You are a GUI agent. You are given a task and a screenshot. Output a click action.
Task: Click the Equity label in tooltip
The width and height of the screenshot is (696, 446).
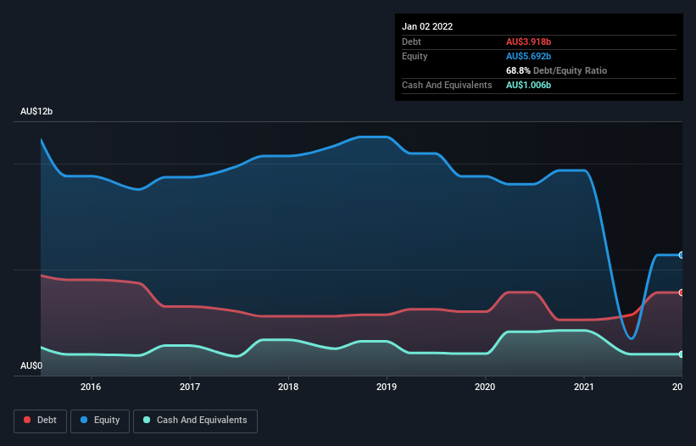click(x=415, y=56)
